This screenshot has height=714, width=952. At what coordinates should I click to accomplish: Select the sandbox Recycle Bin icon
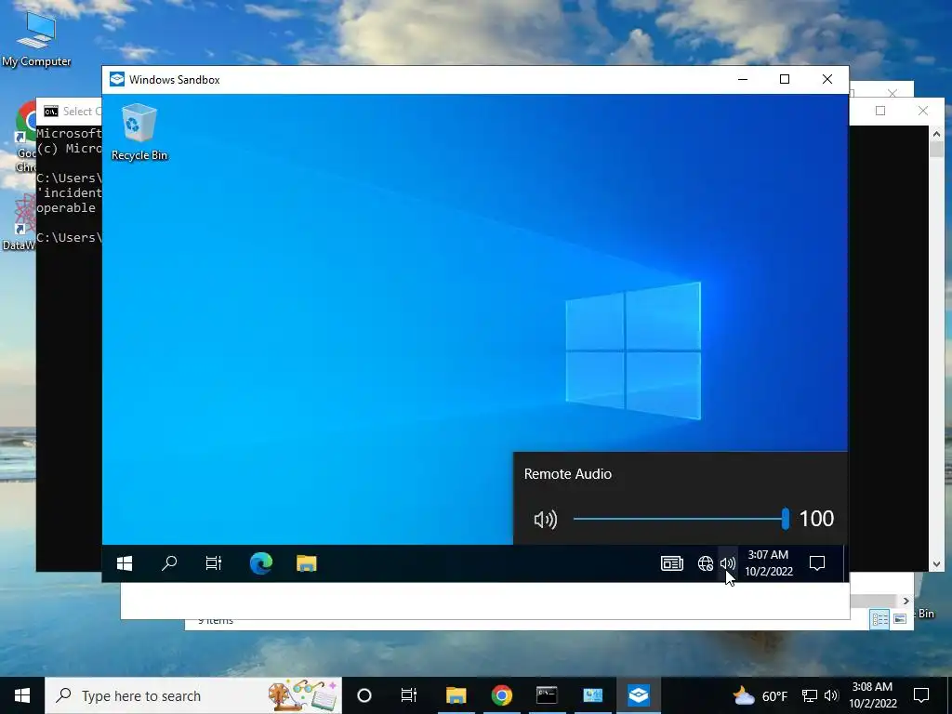(139, 132)
